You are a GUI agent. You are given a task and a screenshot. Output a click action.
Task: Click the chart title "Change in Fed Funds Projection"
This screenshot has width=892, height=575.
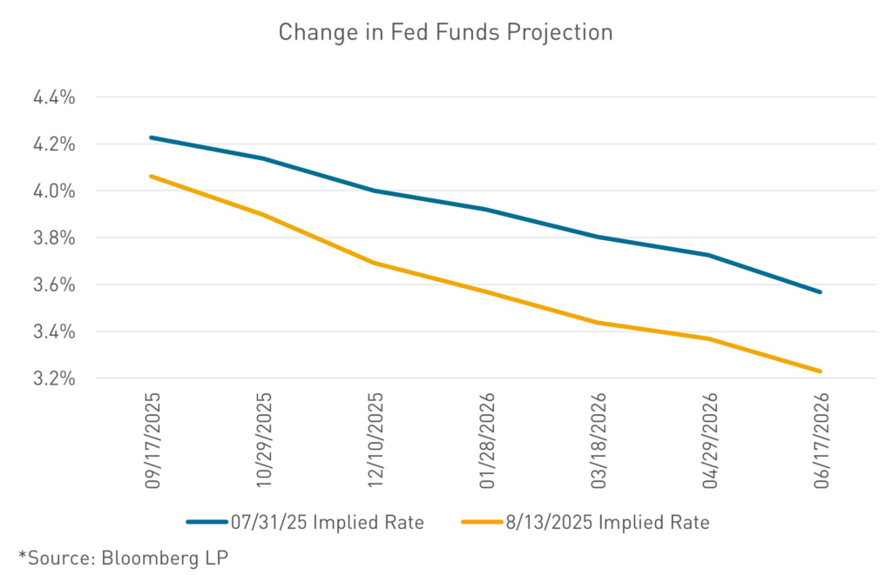(445, 33)
